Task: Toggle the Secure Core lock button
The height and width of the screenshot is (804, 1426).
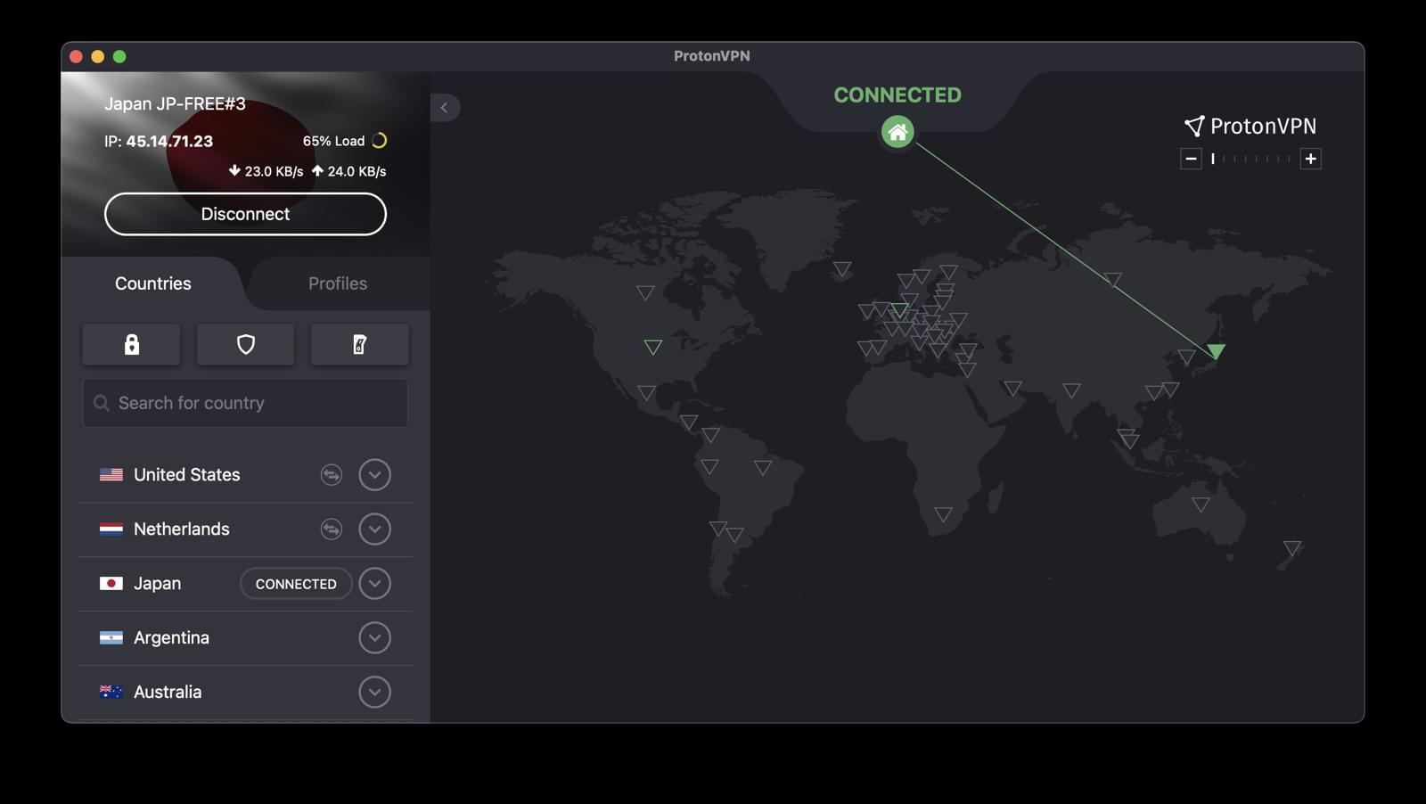Action: (x=131, y=344)
